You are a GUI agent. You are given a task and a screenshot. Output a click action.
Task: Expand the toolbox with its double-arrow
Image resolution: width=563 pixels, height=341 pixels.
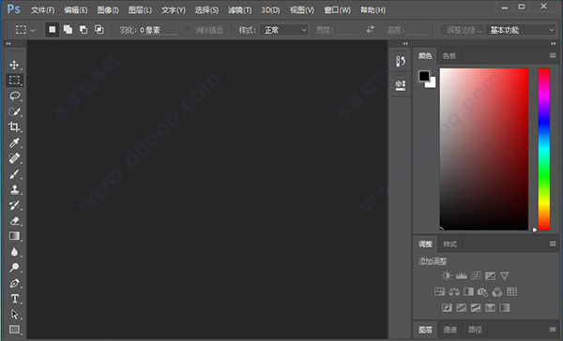click(x=8, y=43)
